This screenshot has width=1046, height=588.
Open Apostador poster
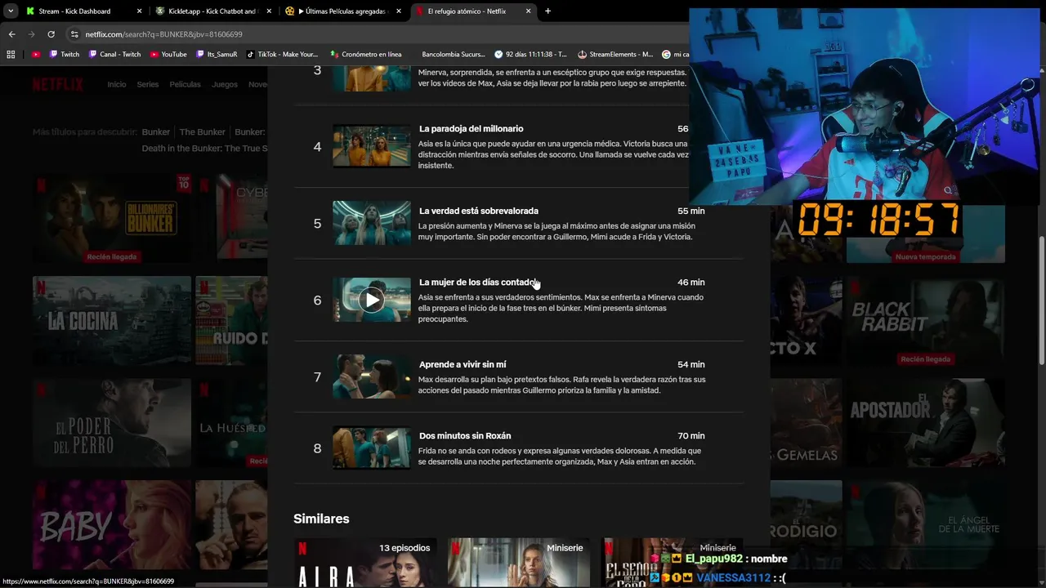point(925,423)
